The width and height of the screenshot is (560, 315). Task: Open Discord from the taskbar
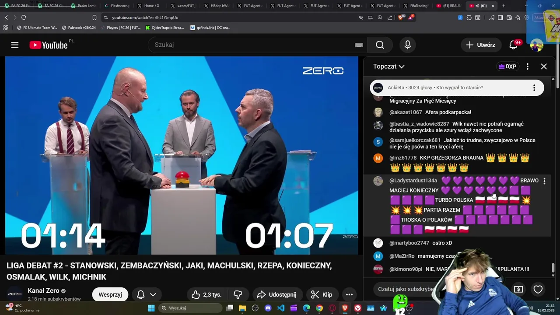[268, 308]
